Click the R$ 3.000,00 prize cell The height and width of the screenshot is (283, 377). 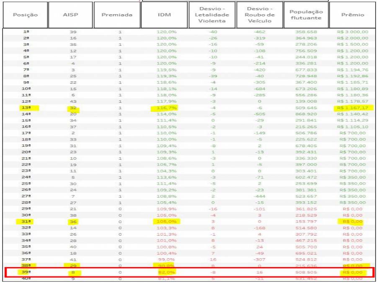coord(352,31)
